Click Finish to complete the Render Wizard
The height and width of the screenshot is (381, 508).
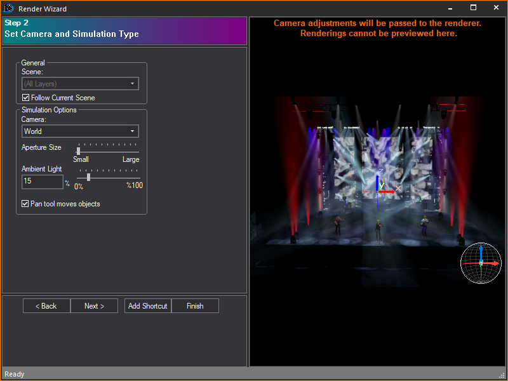coord(195,305)
